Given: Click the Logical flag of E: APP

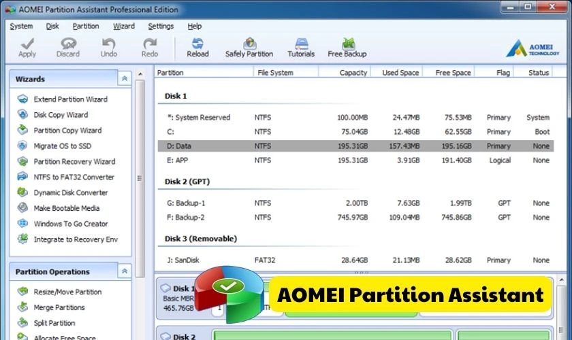Looking at the screenshot, I should 500,160.
